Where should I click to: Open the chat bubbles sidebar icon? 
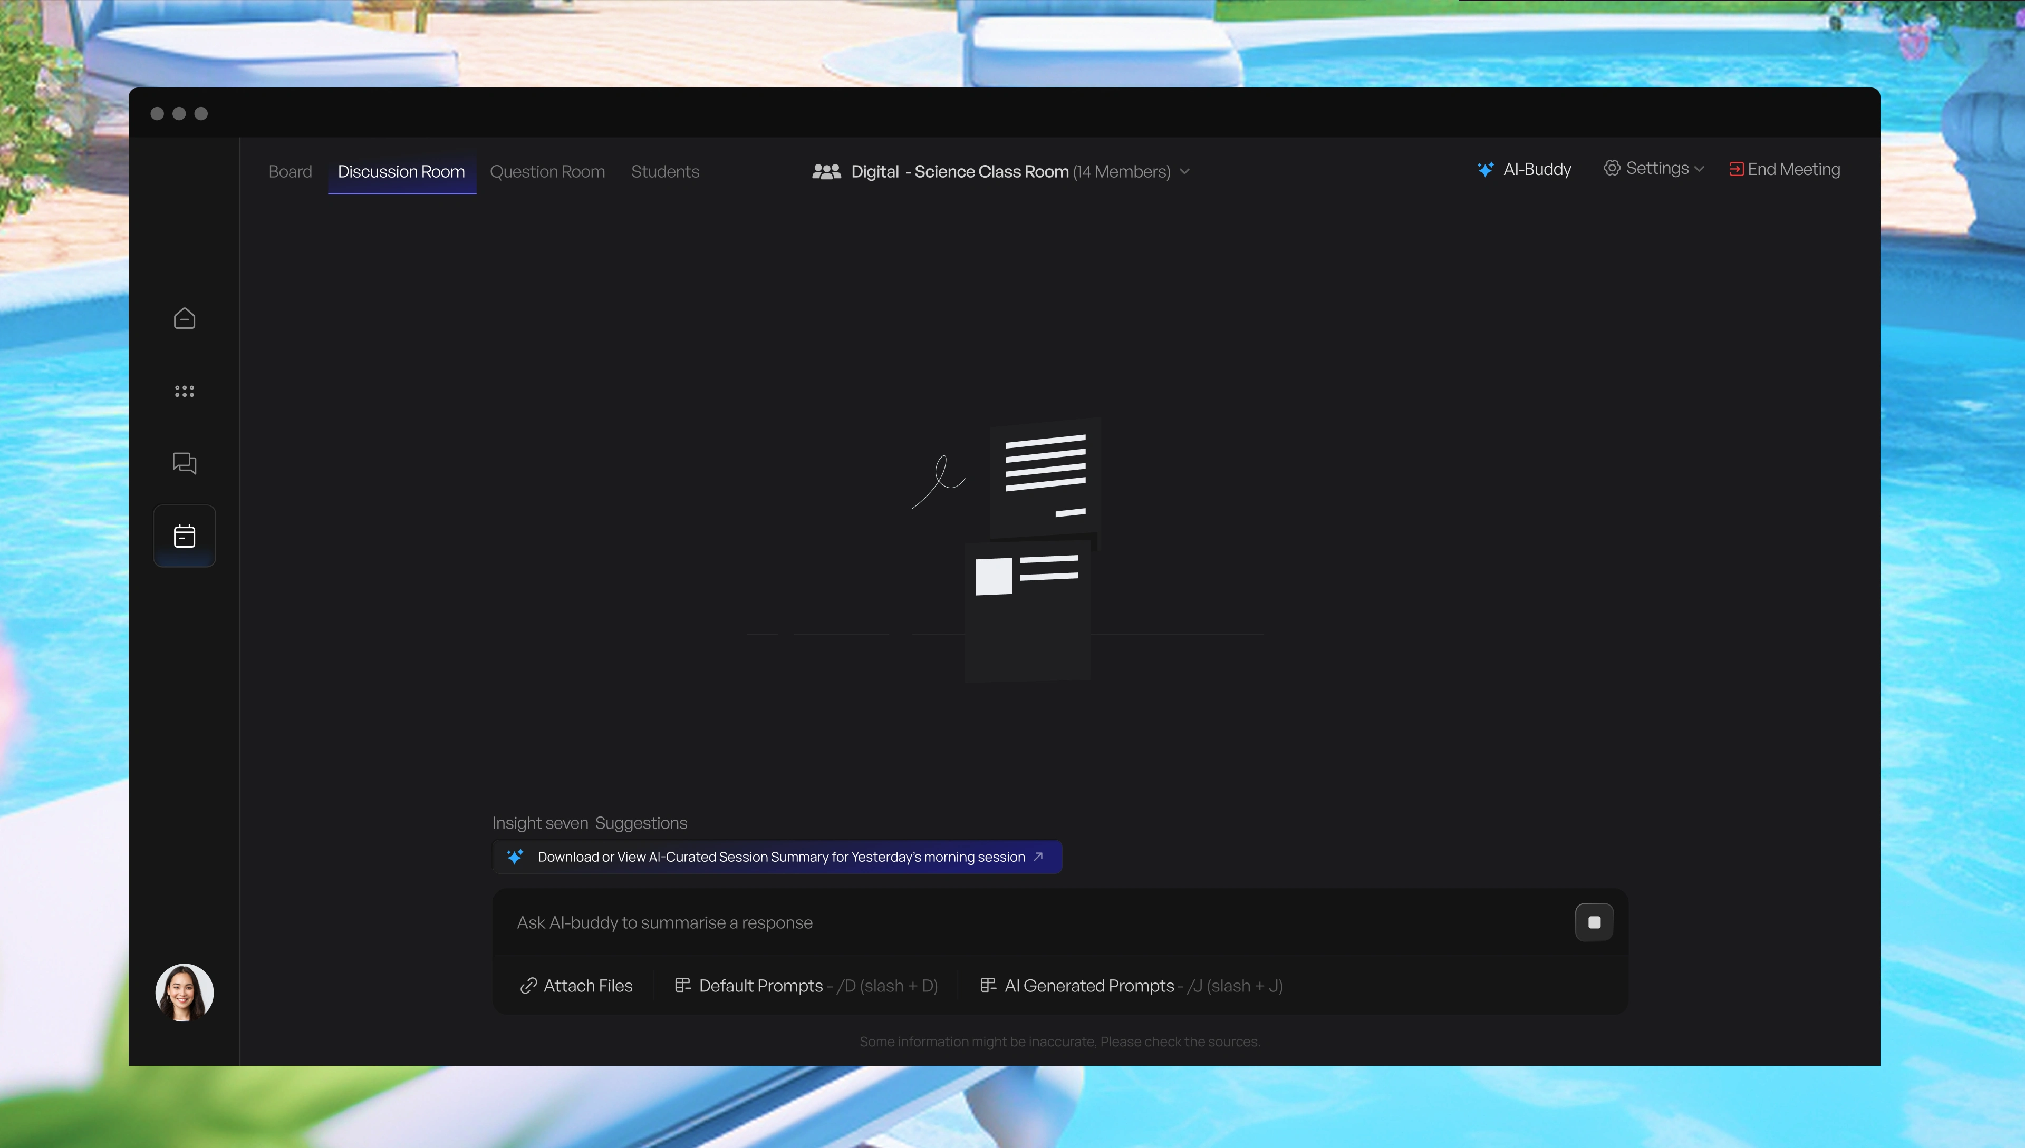point(185,463)
